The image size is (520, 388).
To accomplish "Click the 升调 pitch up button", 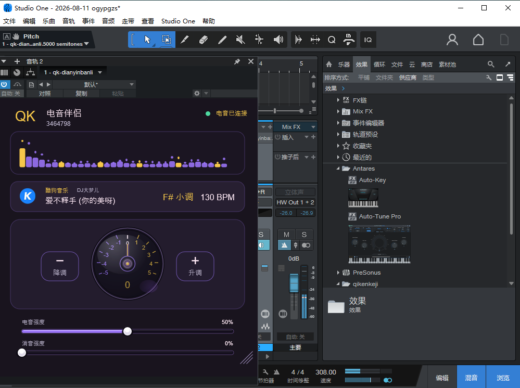I will click(195, 266).
